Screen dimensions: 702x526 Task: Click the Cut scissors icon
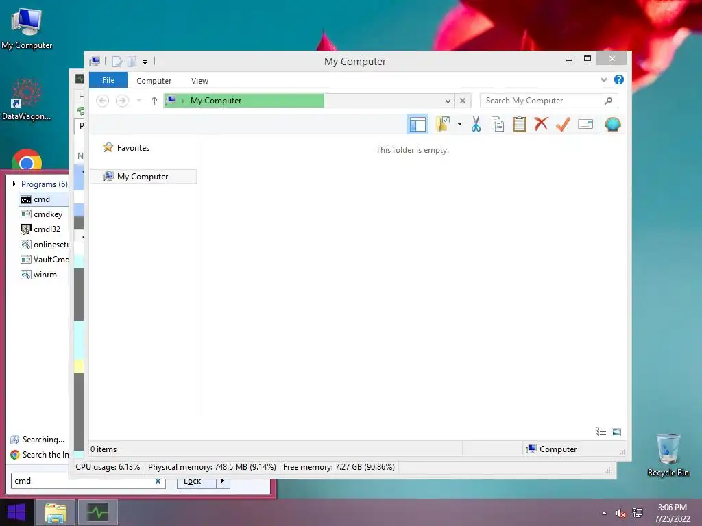click(476, 124)
